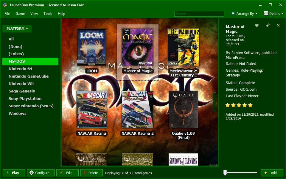The image size is (286, 179).
Task: Click the Last Played: Never text
Action: click(242, 96)
